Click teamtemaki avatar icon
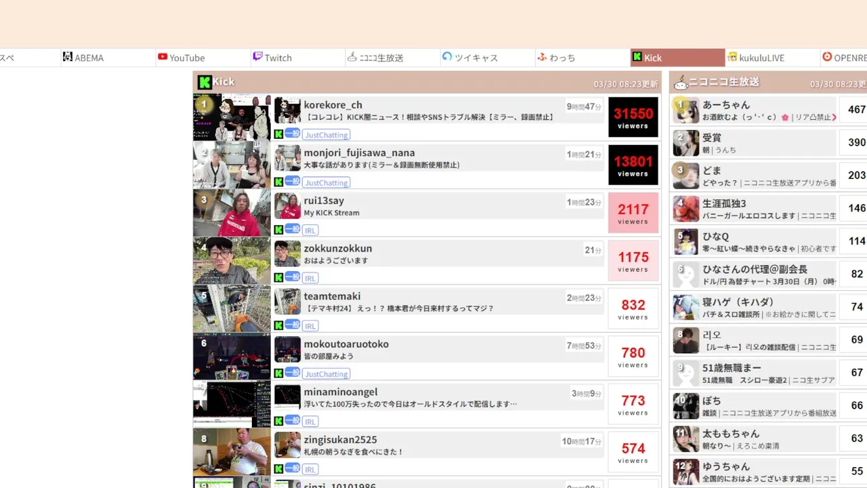Screen dimensions: 867x488 287,302
